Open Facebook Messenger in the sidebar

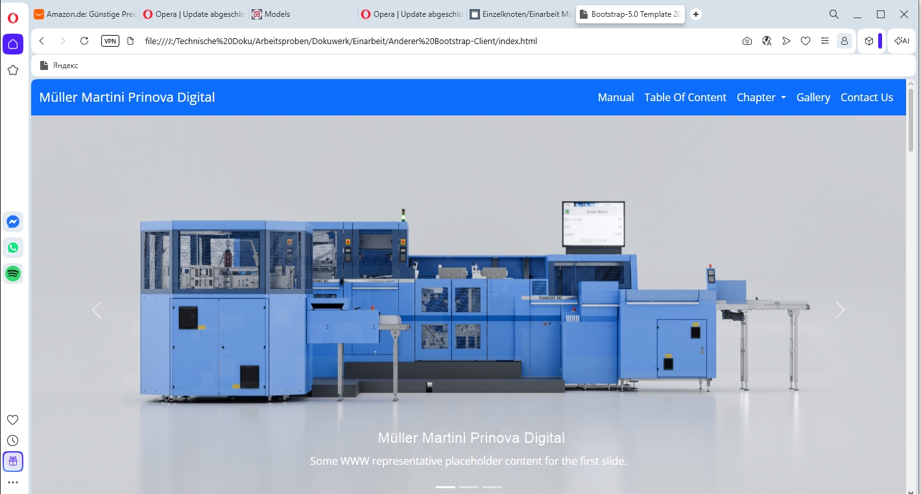tap(13, 222)
